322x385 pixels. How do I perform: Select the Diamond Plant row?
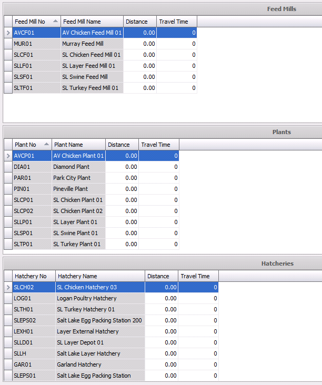coord(78,167)
